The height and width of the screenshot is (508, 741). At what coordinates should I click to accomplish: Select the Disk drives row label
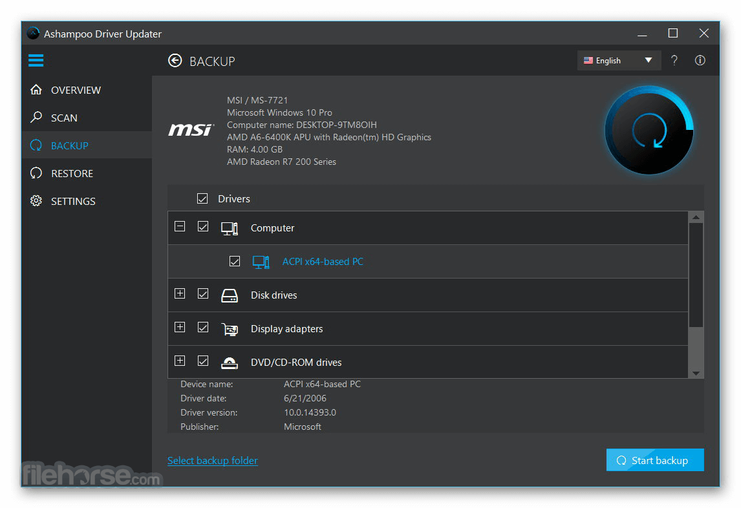(x=274, y=295)
